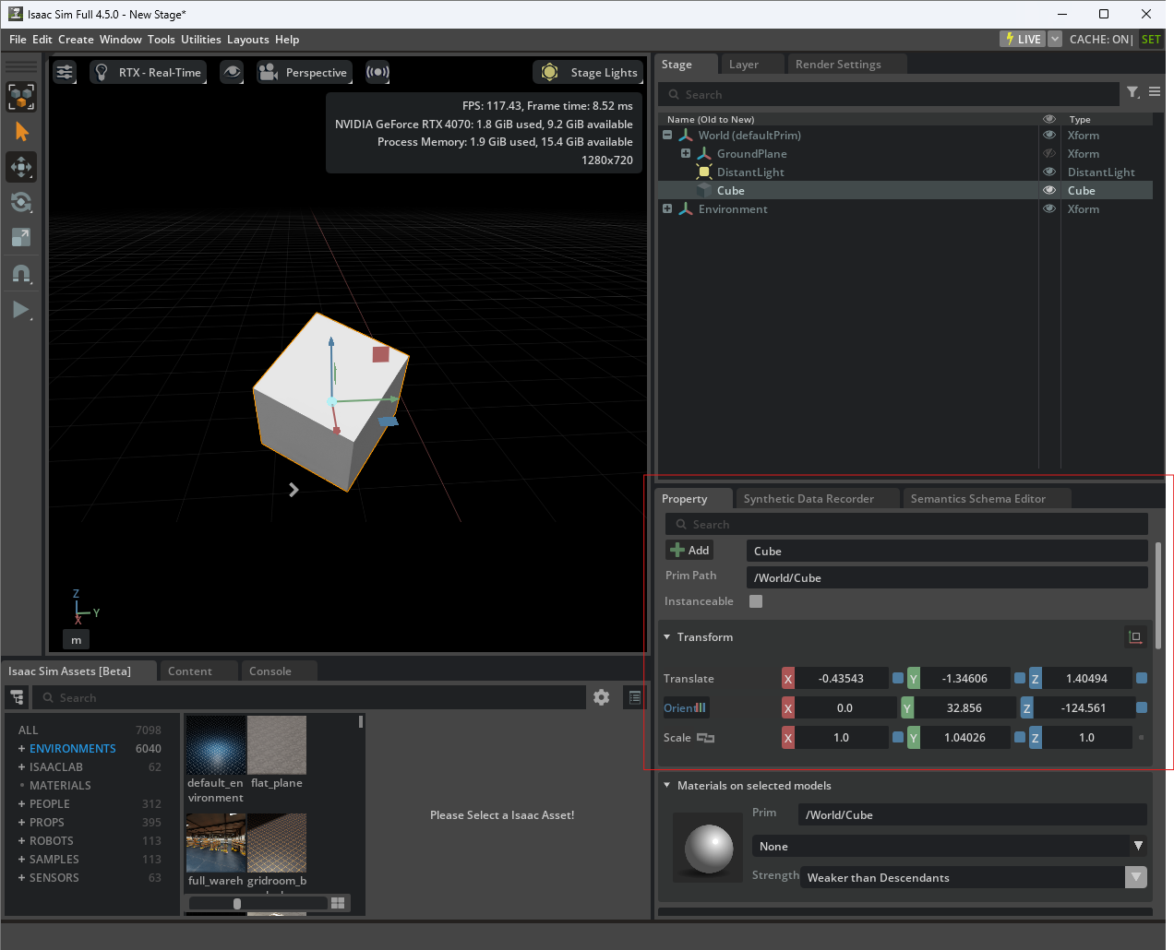Click the blue reset square beside Translate Z
Viewport: 1174px width, 950px height.
point(1142,678)
